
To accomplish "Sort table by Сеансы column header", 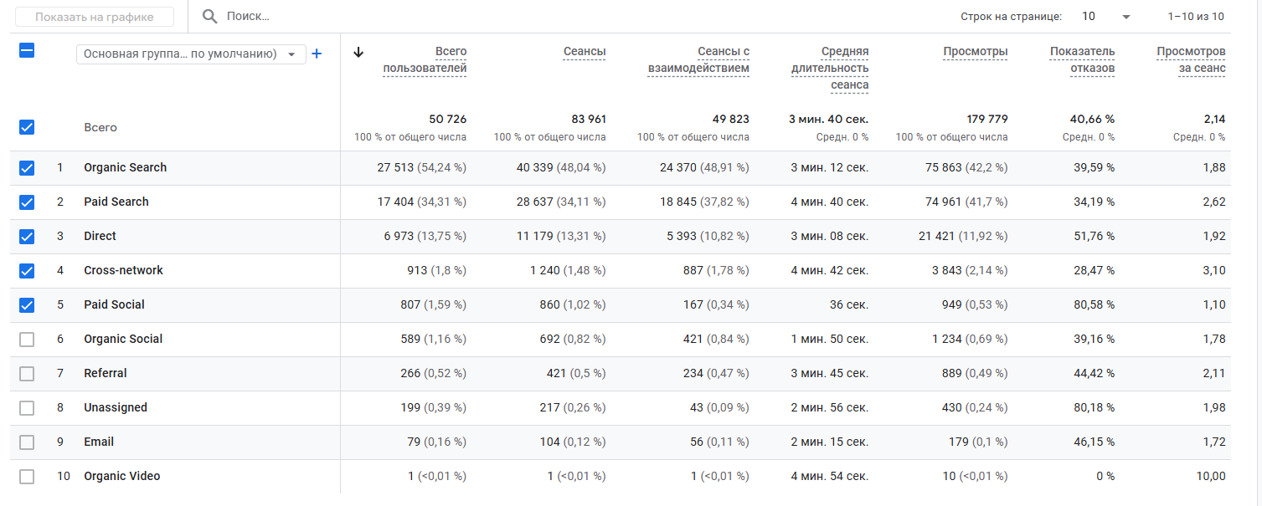I will coord(585,52).
